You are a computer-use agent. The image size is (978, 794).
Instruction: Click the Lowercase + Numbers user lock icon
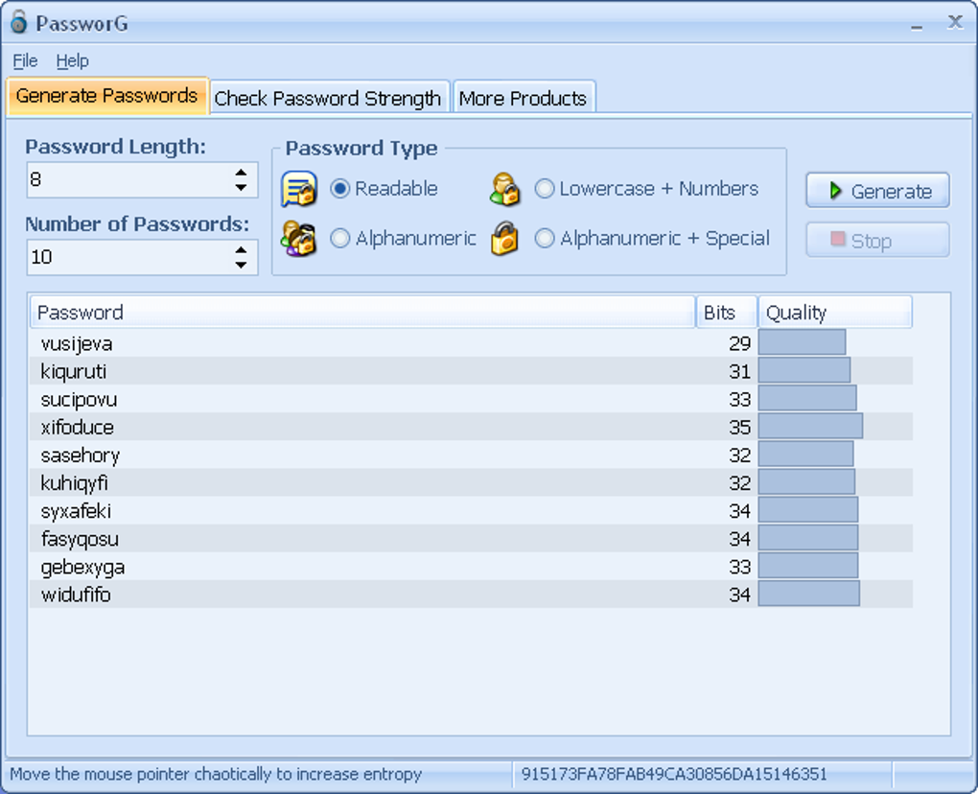(x=504, y=189)
